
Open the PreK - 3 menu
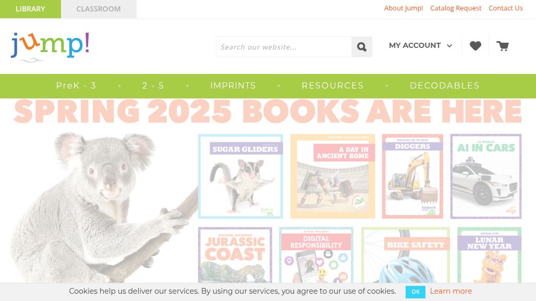tap(76, 85)
